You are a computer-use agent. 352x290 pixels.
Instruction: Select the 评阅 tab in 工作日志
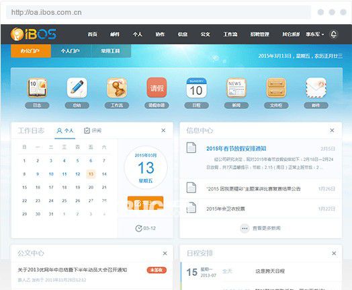click(x=93, y=131)
